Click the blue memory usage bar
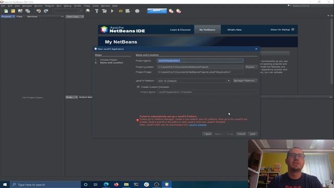The width and height of the screenshot is (334, 188). coord(157,11)
